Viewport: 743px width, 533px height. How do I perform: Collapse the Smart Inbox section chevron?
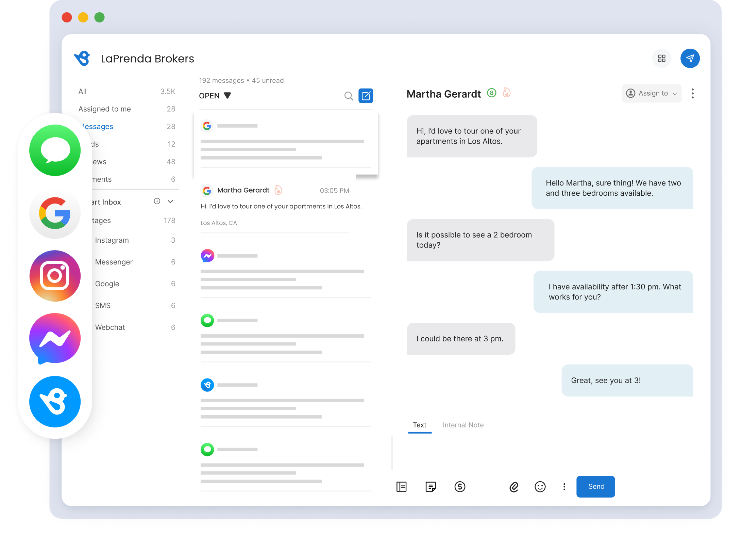click(170, 201)
